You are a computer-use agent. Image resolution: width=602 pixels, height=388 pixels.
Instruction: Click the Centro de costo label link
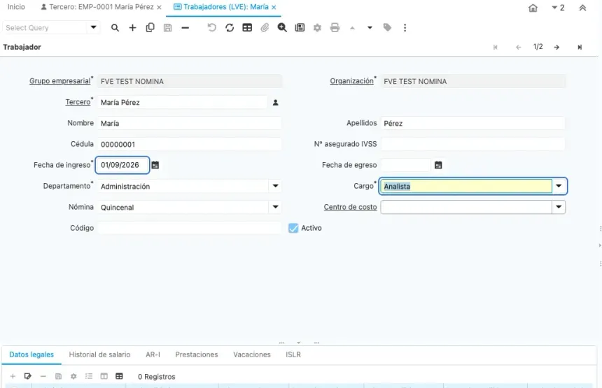pos(350,207)
